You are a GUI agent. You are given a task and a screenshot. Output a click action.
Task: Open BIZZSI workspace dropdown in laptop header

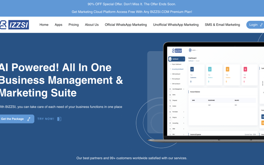tap(193, 50)
